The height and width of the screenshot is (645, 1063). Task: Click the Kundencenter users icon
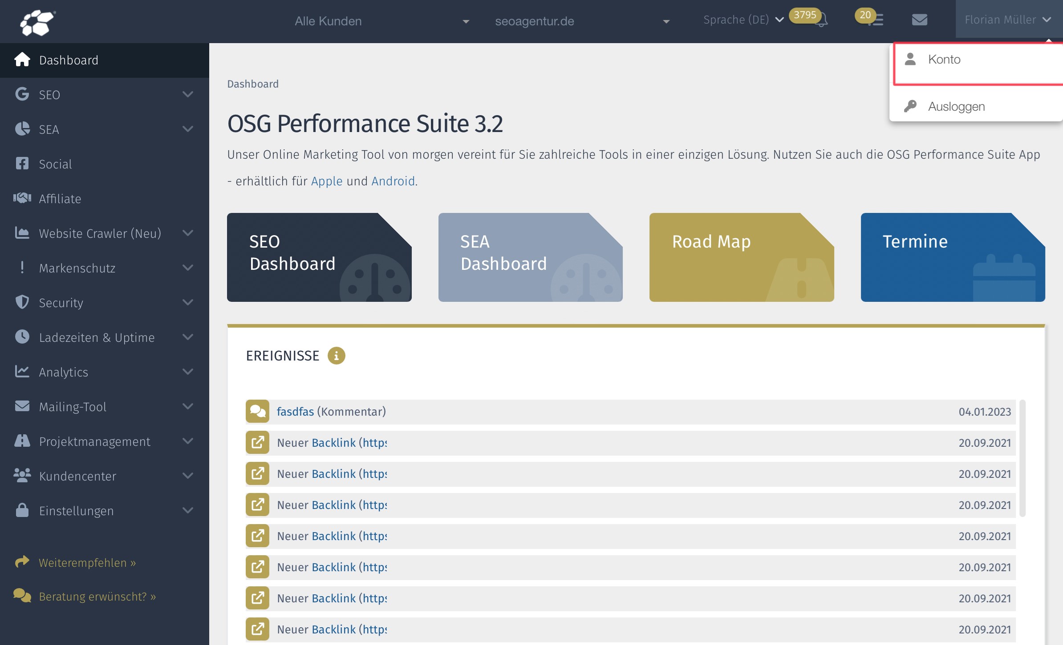(22, 476)
